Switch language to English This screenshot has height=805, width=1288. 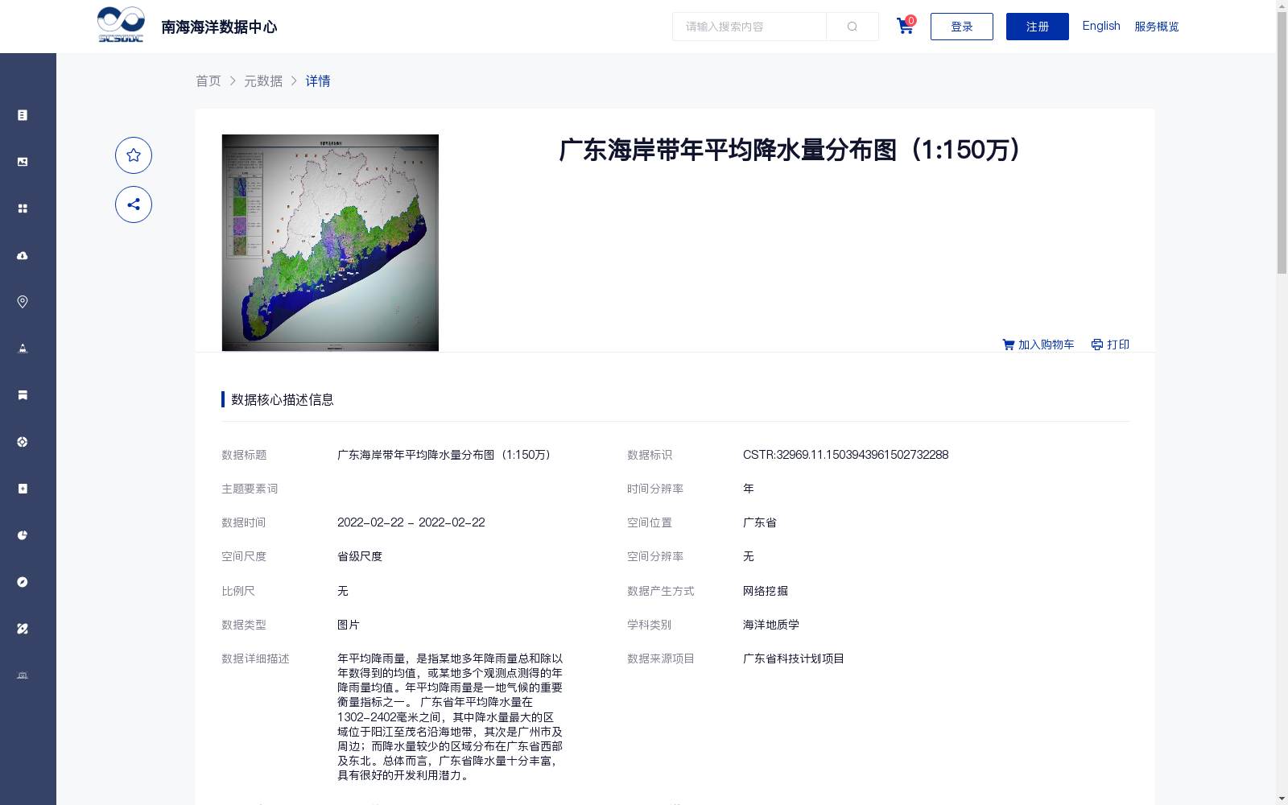1101,26
